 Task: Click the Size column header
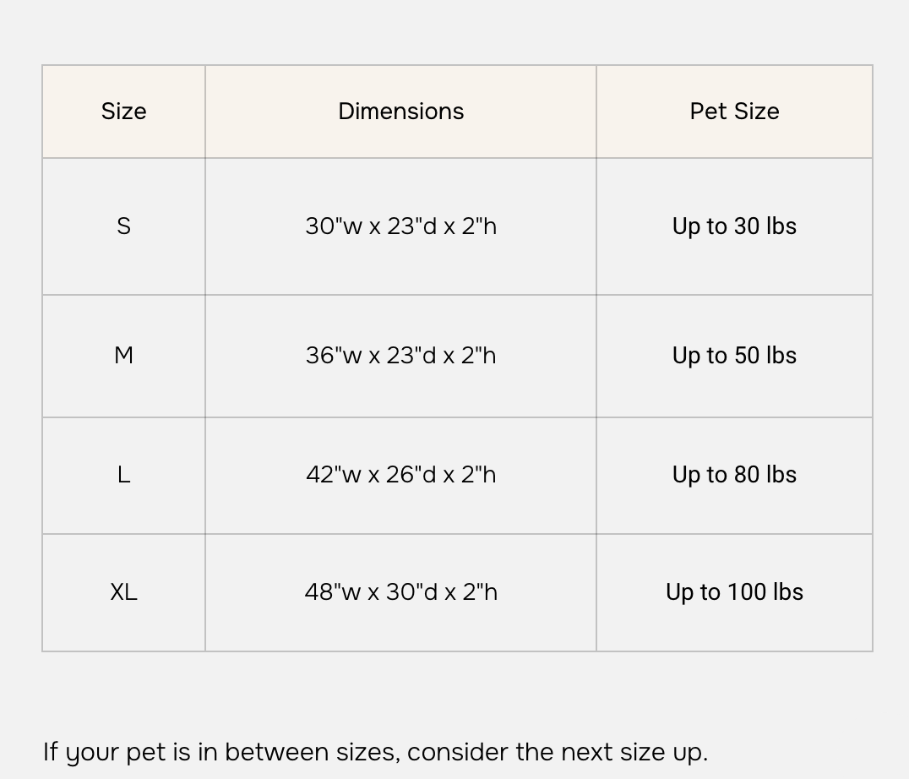click(x=123, y=112)
